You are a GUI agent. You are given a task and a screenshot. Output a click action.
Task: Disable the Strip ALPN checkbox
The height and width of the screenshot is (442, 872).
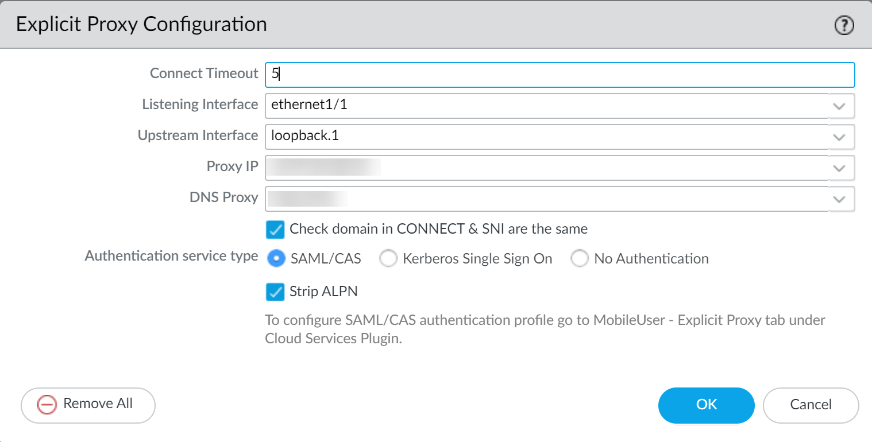click(x=275, y=292)
